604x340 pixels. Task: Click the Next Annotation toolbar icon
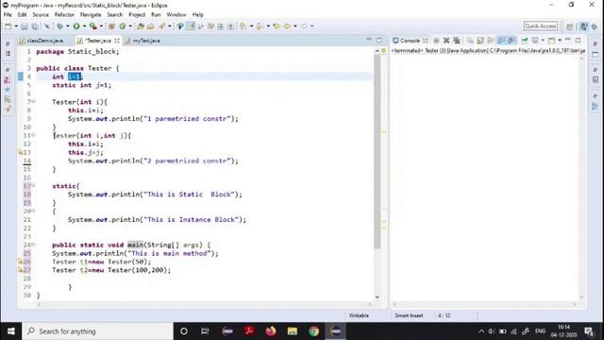[x=243, y=26]
